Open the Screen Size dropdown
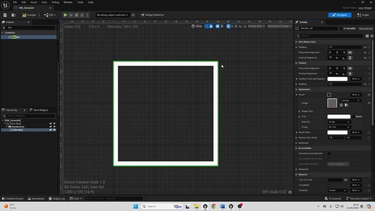The width and height of the screenshot is (375, 211). [257, 26]
